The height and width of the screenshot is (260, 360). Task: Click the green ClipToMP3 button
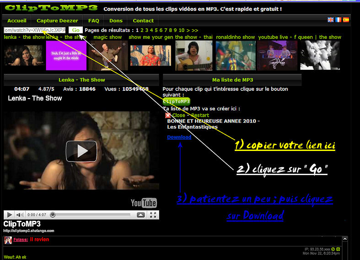point(177,101)
